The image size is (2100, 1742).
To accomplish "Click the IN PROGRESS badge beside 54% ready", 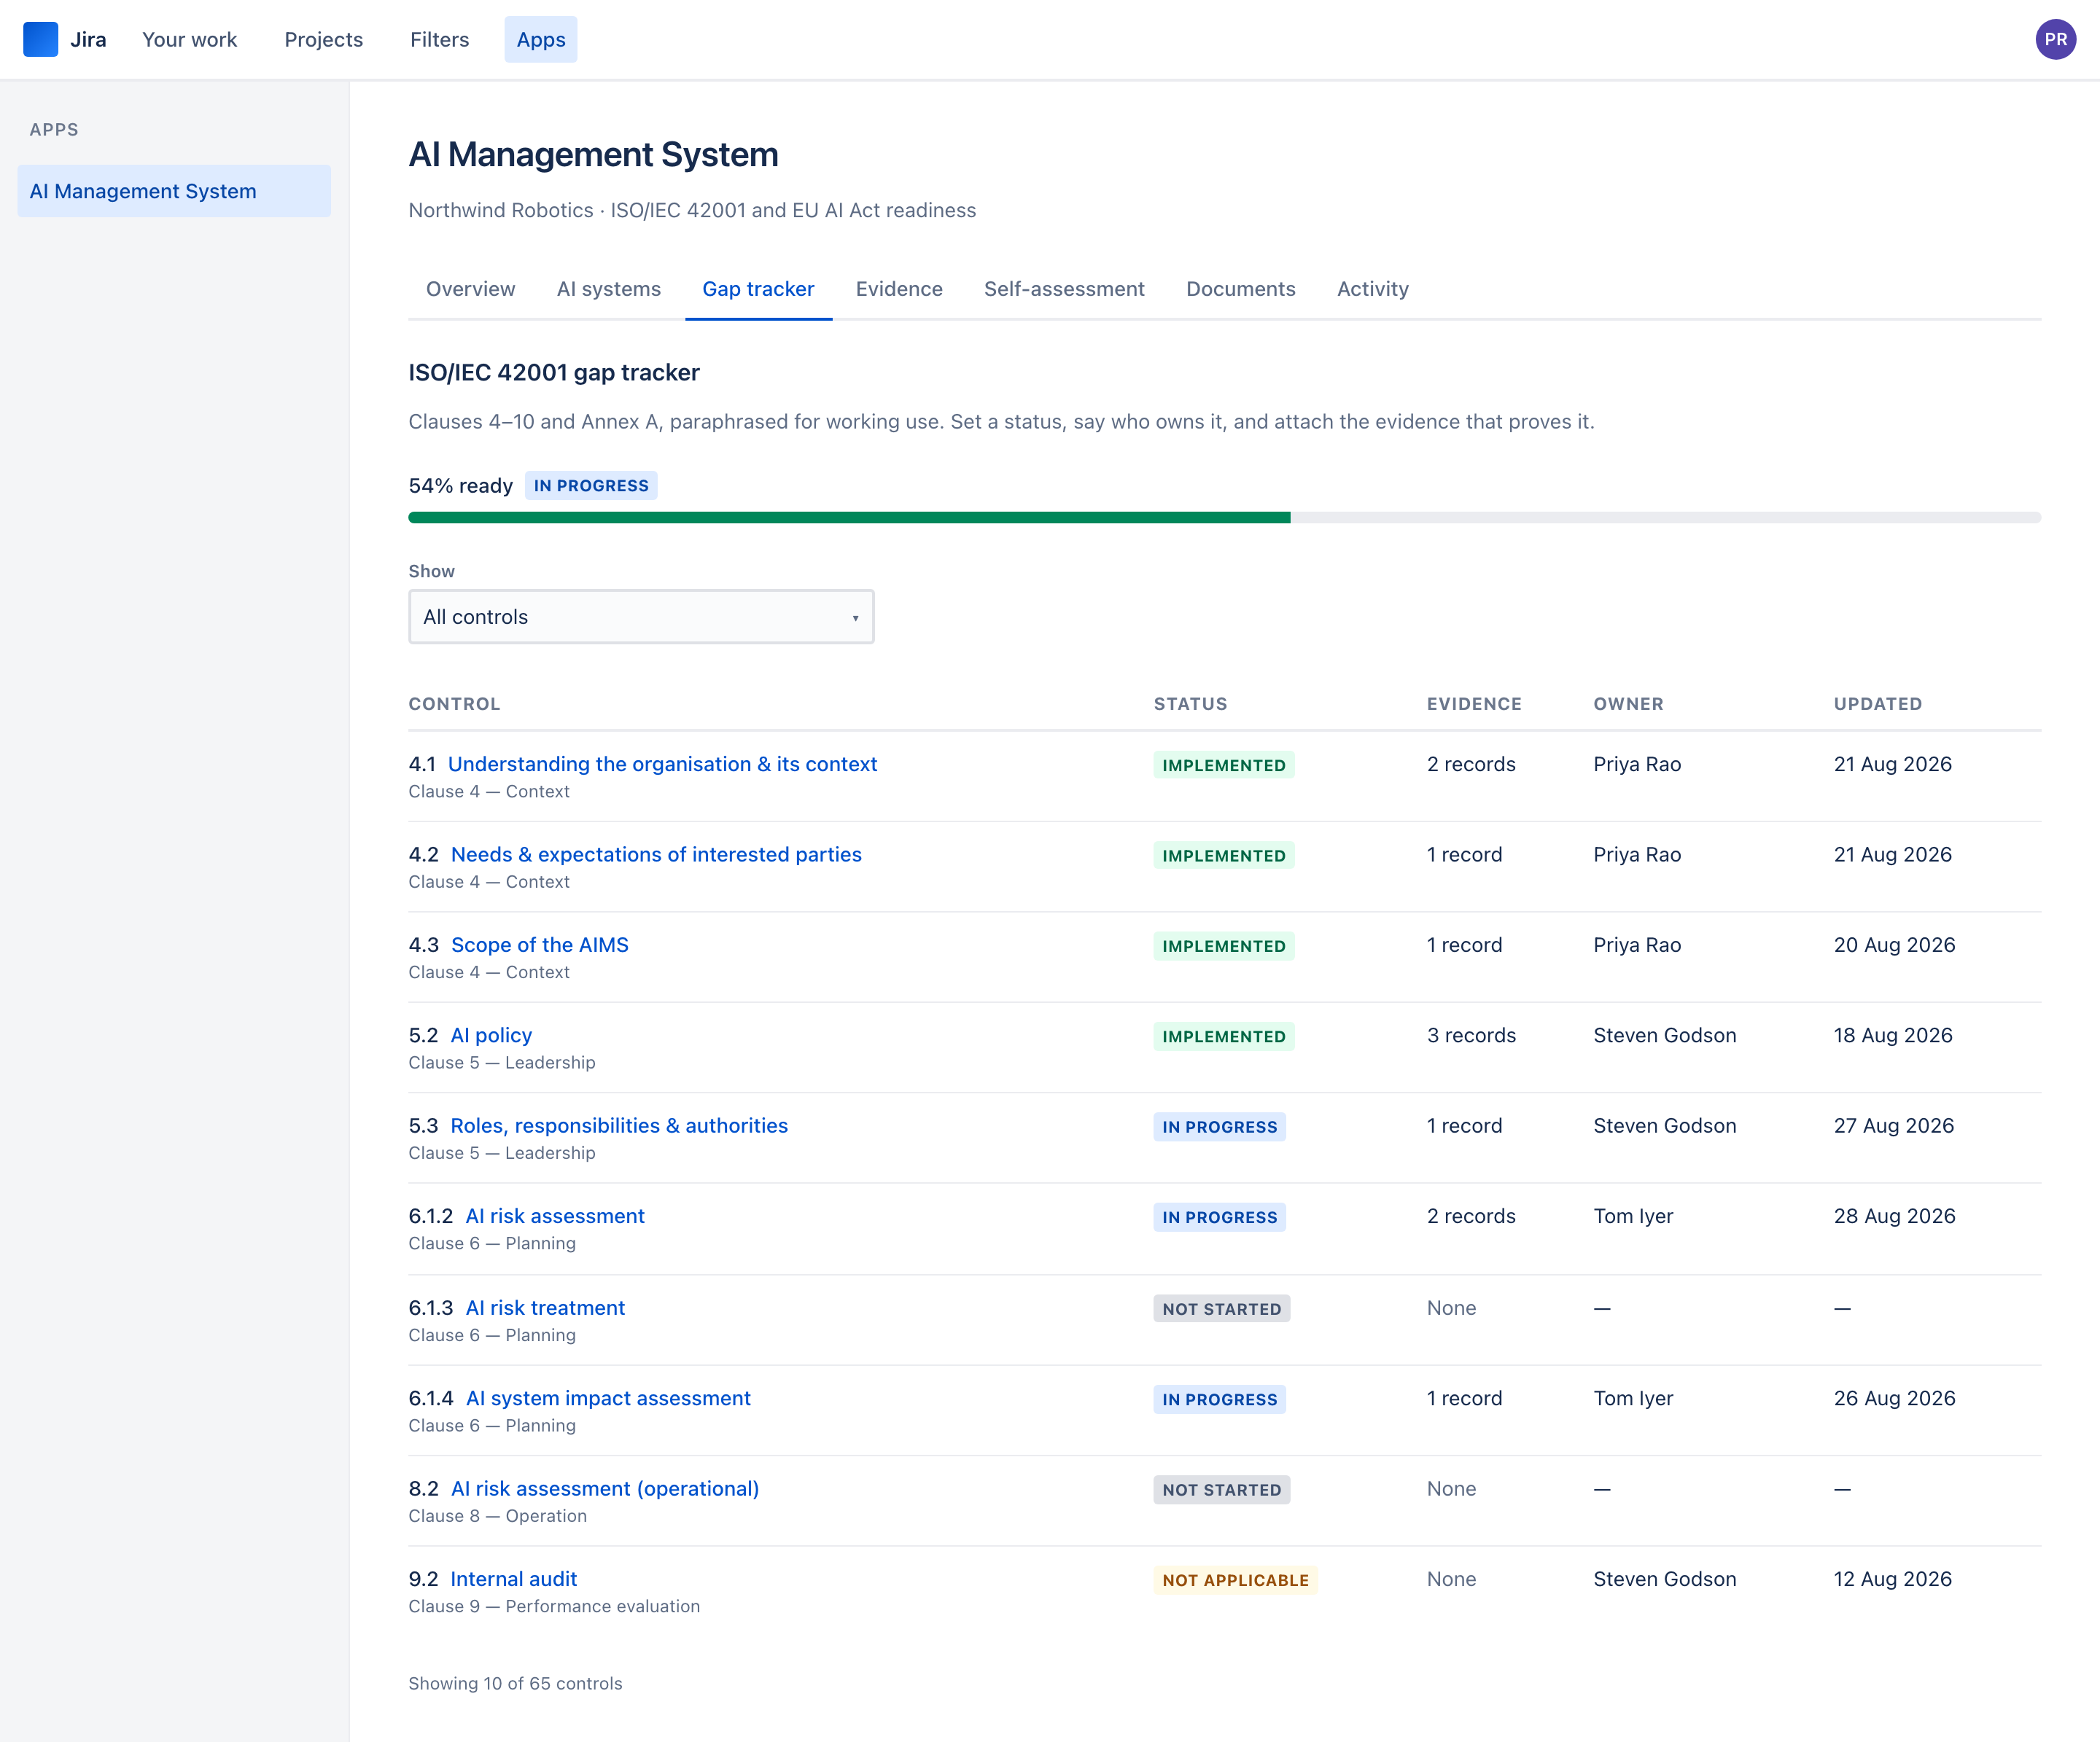I will click(591, 485).
